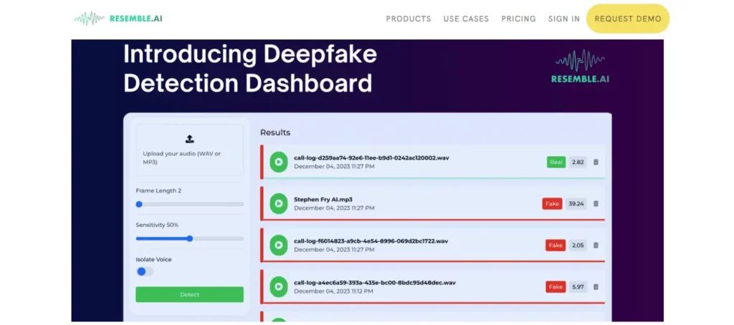
Task: Click the Request Demo button
Action: pyautogui.click(x=628, y=19)
